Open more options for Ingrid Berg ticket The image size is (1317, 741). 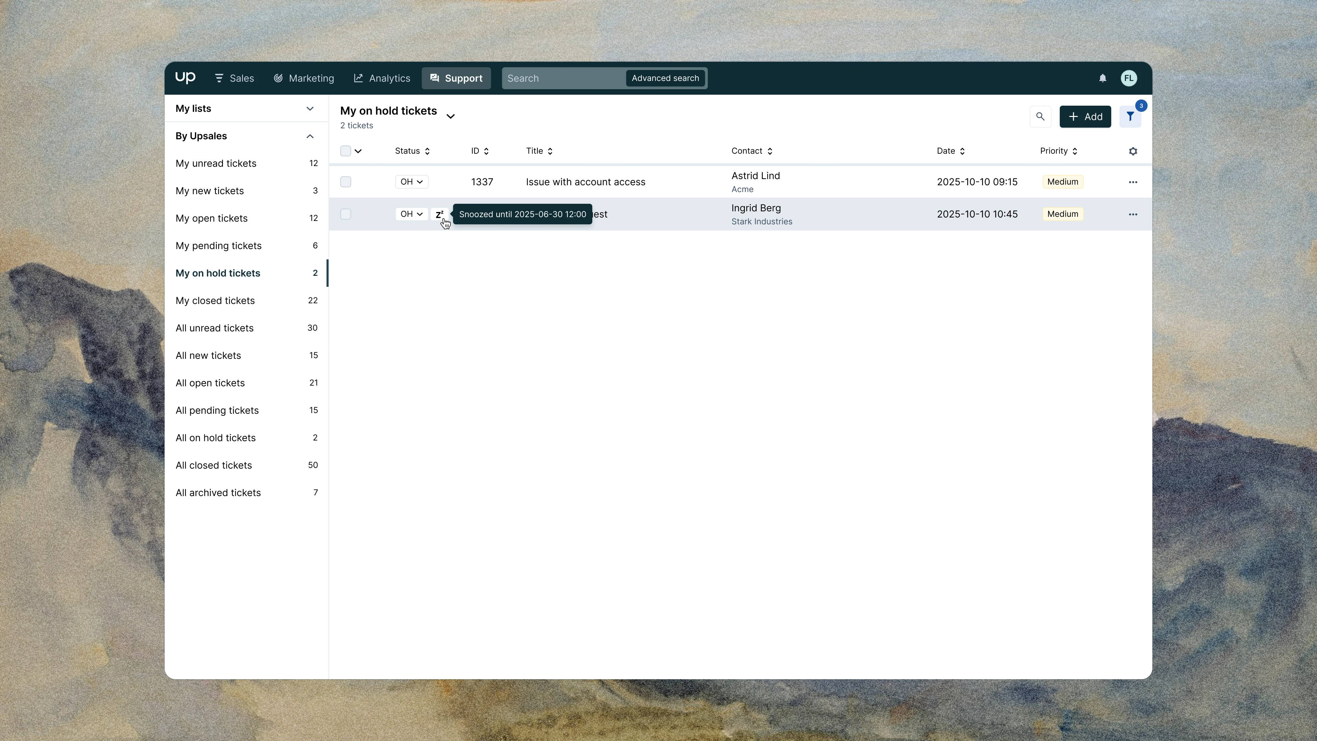(x=1133, y=214)
